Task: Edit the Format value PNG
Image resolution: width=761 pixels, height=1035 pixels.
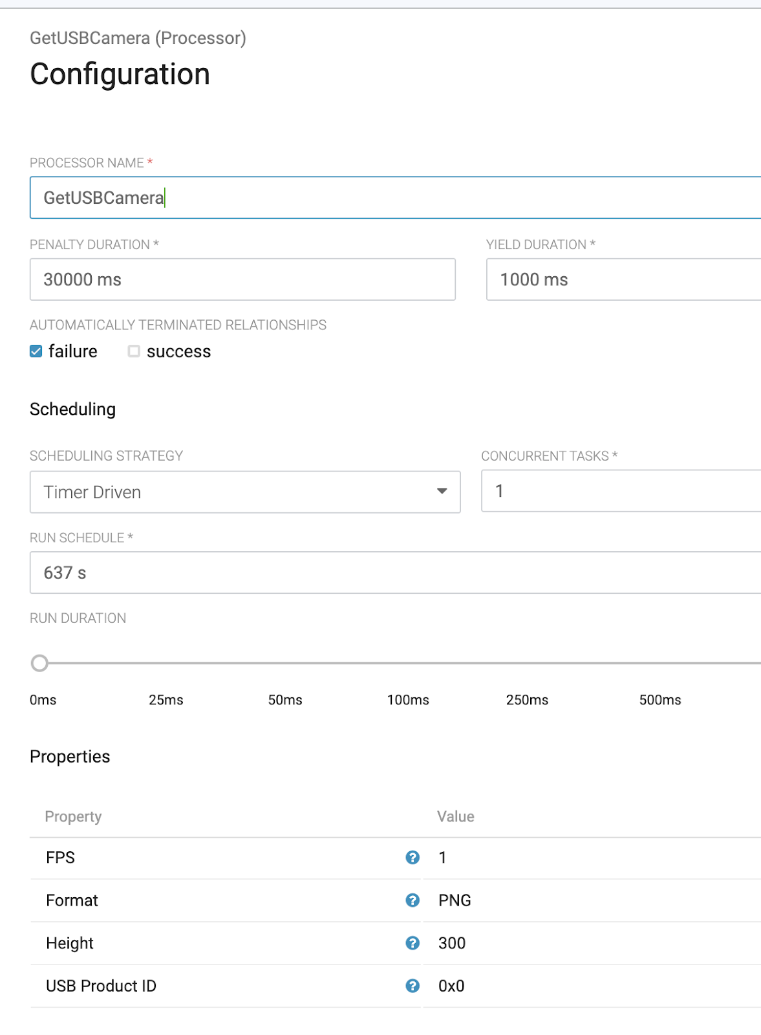Action: [x=455, y=900]
